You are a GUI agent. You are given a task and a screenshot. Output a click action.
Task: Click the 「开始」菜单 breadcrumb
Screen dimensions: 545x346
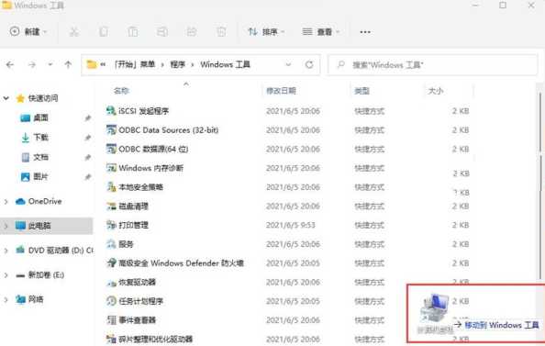[x=135, y=64]
